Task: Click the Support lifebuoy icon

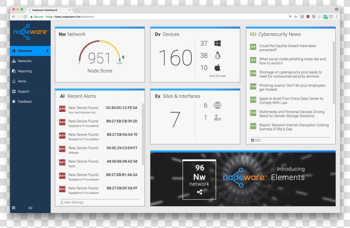Action: point(14,92)
